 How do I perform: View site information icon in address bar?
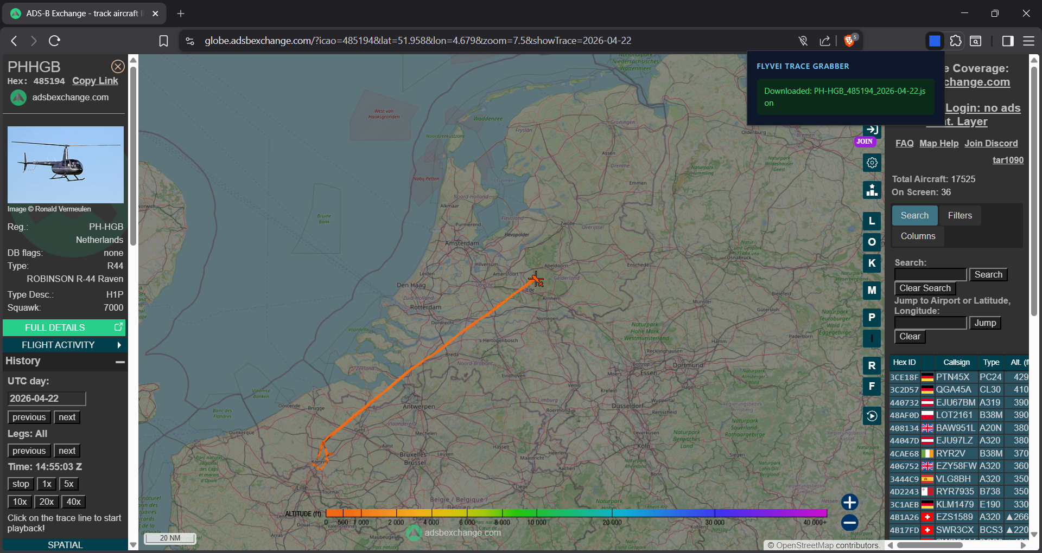tap(190, 41)
